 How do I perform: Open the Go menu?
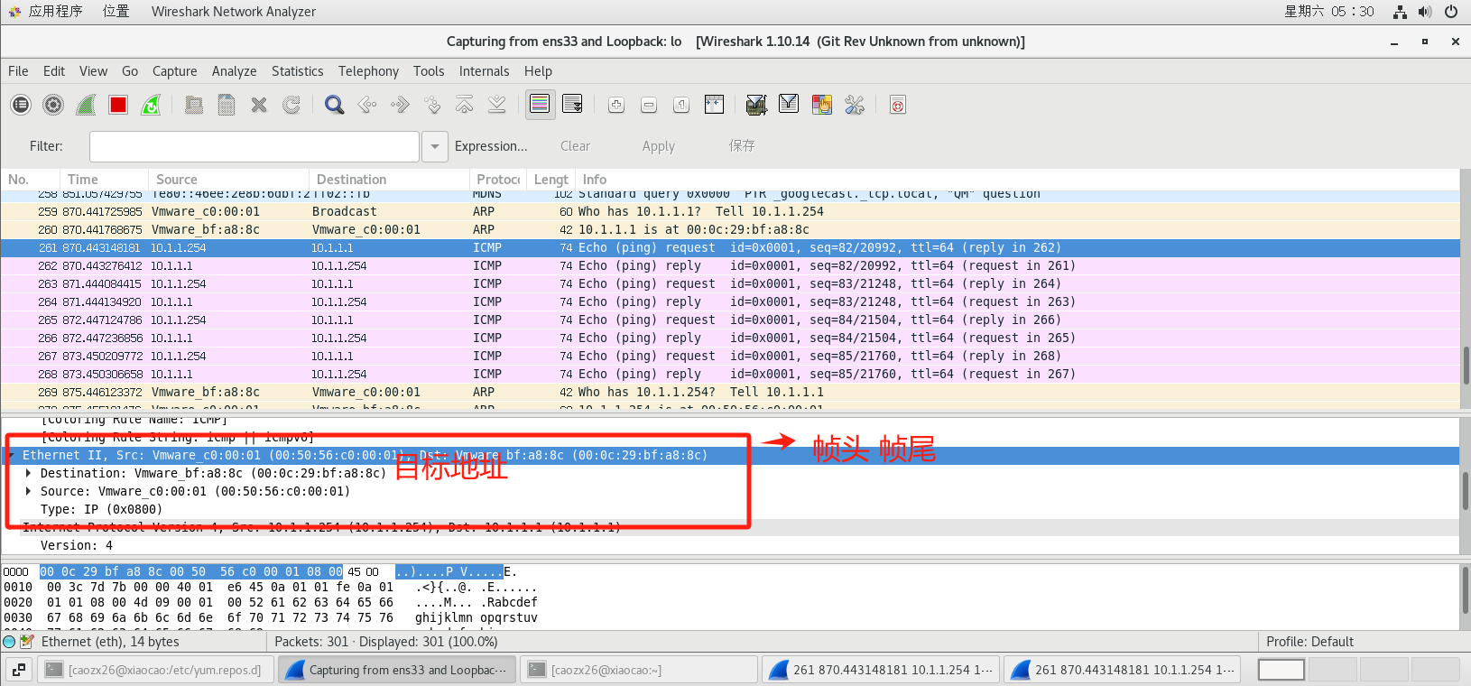130,71
